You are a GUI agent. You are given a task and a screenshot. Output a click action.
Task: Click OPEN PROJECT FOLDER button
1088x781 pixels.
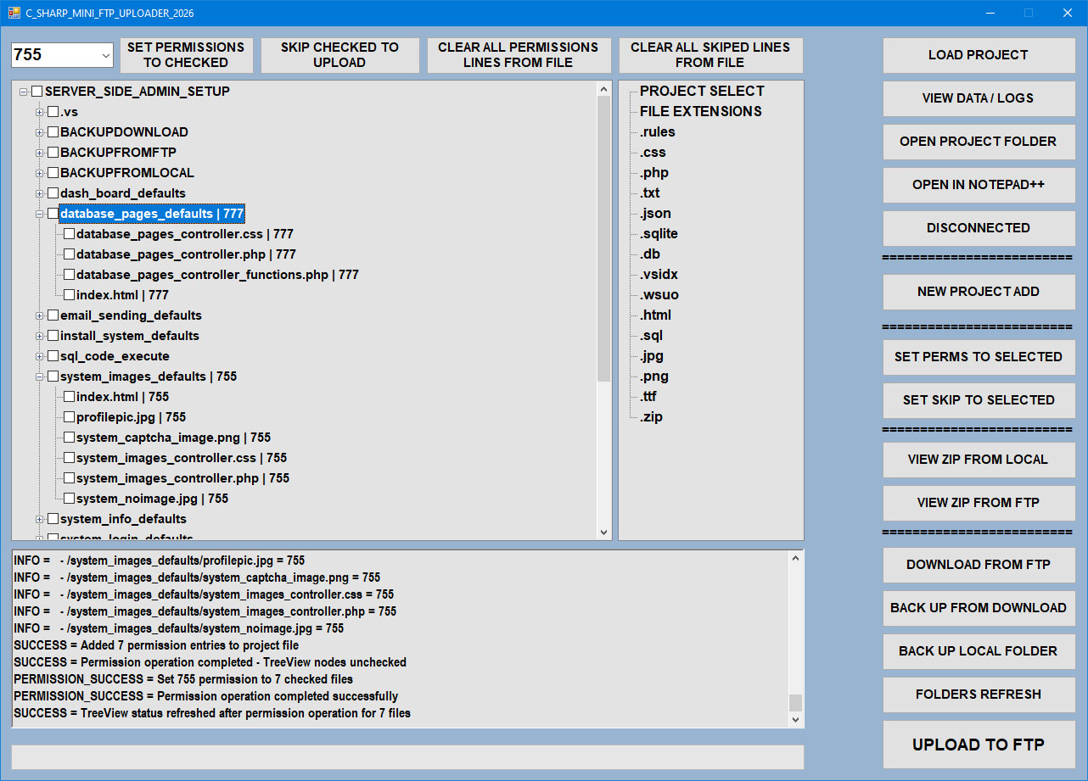click(979, 142)
